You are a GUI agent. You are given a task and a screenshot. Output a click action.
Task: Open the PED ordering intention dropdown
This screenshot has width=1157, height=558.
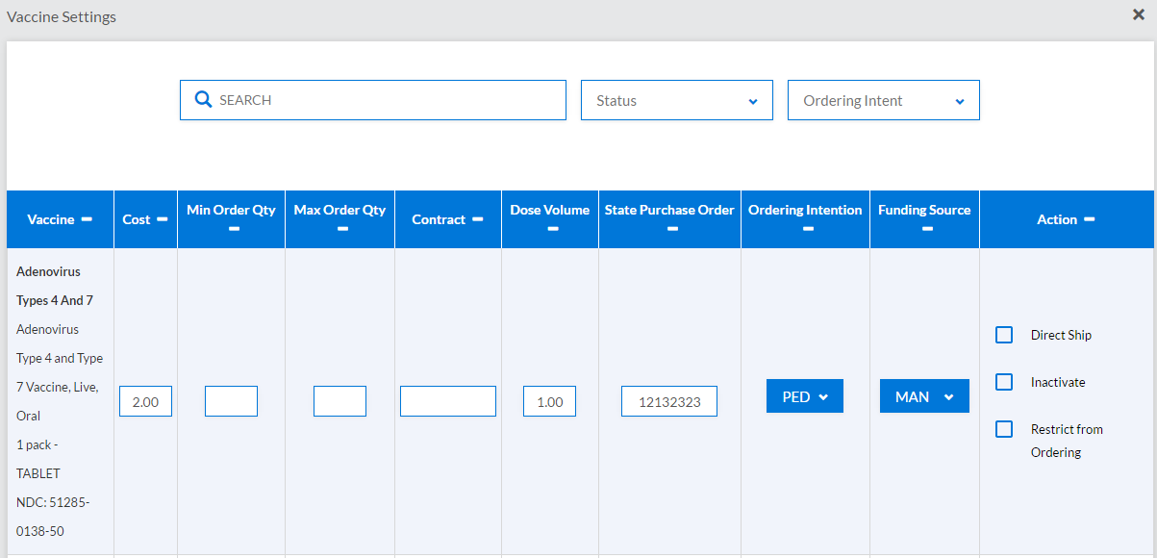pyautogui.click(x=804, y=395)
